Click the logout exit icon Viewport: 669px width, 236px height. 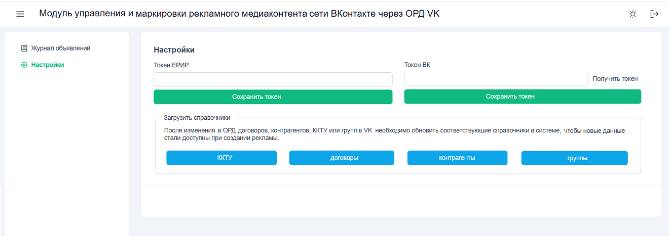(x=654, y=14)
